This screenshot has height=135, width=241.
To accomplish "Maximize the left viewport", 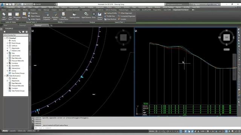I will (x=33, y=31).
